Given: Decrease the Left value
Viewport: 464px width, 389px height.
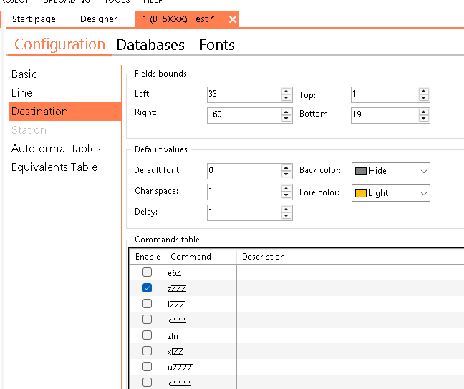Looking at the screenshot, I should coord(286,98).
